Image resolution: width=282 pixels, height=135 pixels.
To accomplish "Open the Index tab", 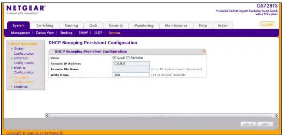I will point(223,26).
